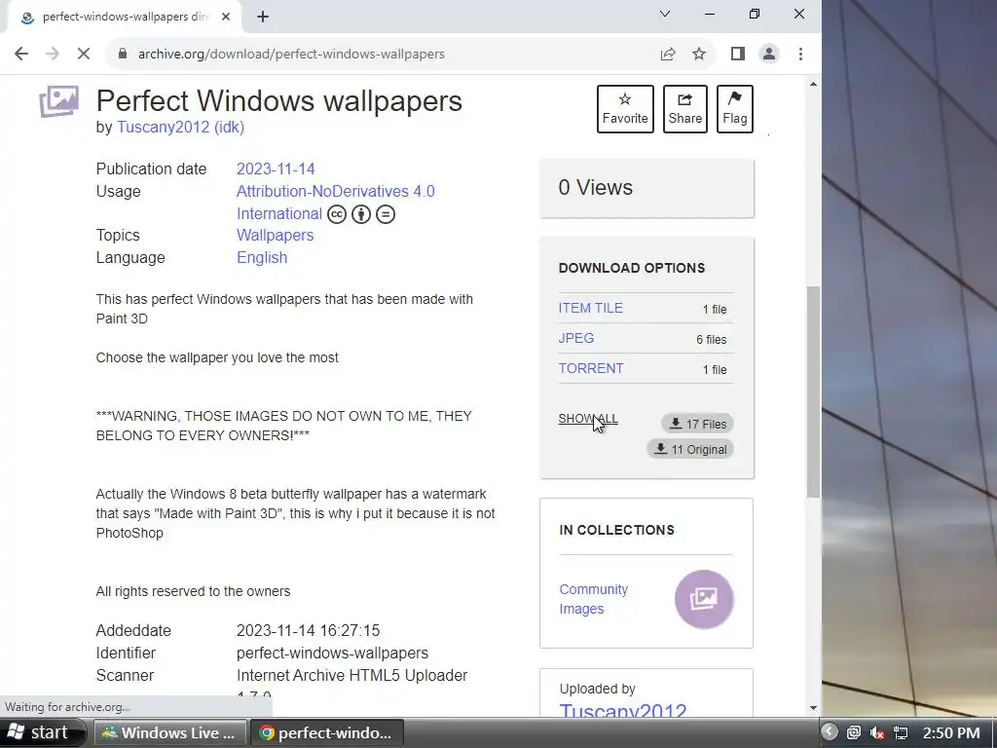Open the TORRENT download option

(591, 369)
